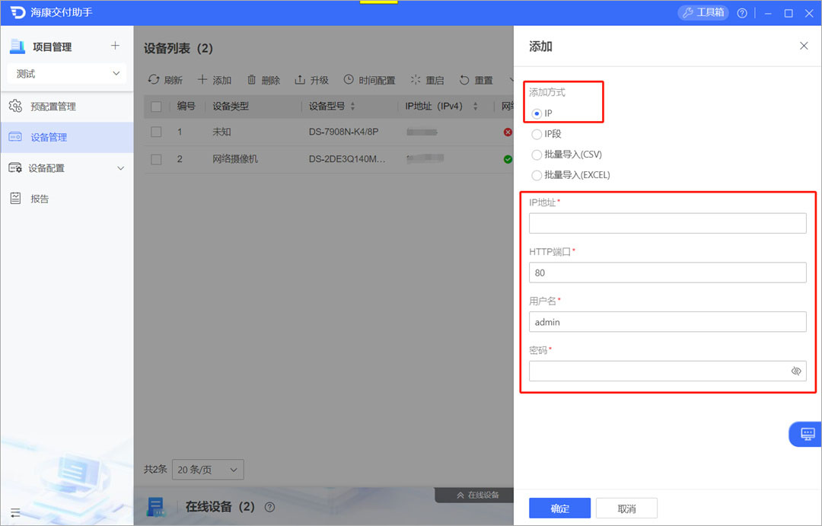Click 刷新 refresh in device toolbar
Screen dimensions: 822x526
point(165,80)
